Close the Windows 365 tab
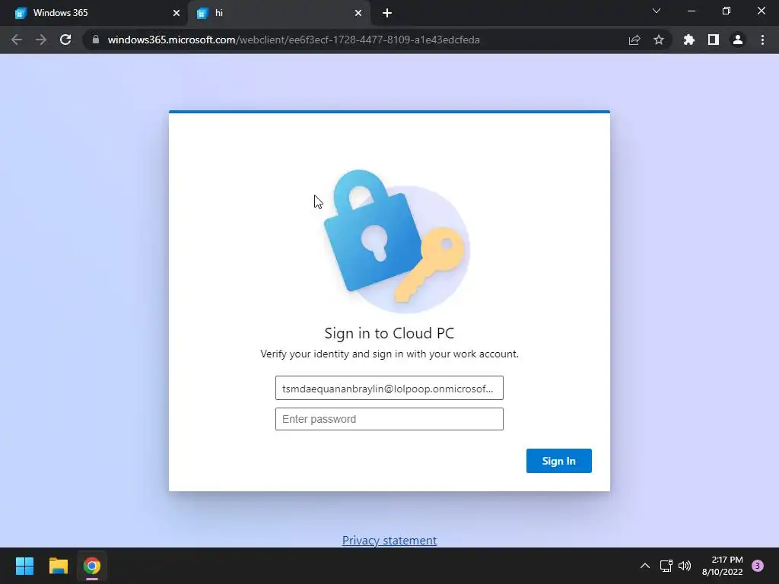This screenshot has height=584, width=779. tap(176, 13)
